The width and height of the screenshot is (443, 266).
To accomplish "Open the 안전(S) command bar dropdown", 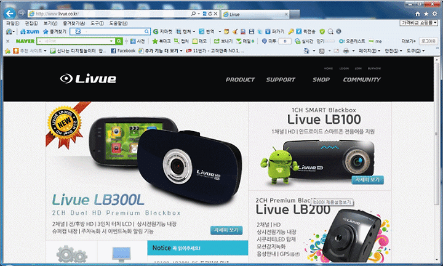I will 393,51.
